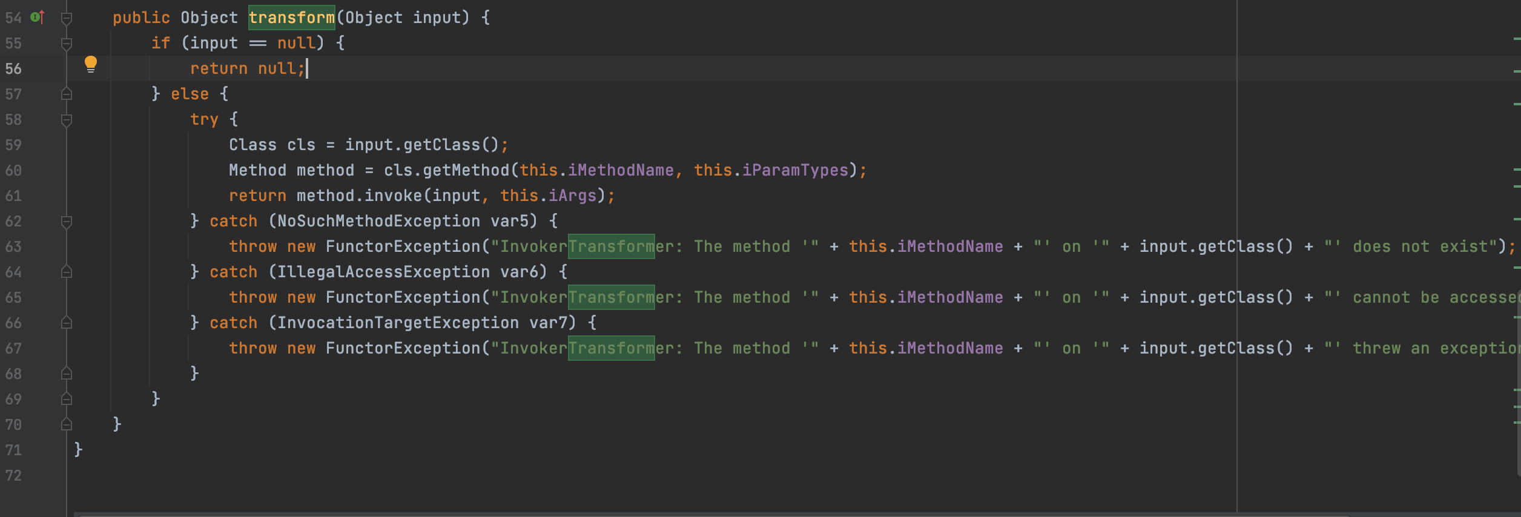Toggle the fold marker on line 64
Viewport: 1521px width, 517px height.
point(67,272)
